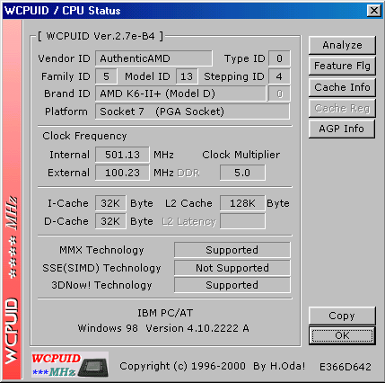This screenshot has height=383, width=385.
Task: Click the Copyright 1996-2000 By H.Oda! text
Action: (213, 366)
